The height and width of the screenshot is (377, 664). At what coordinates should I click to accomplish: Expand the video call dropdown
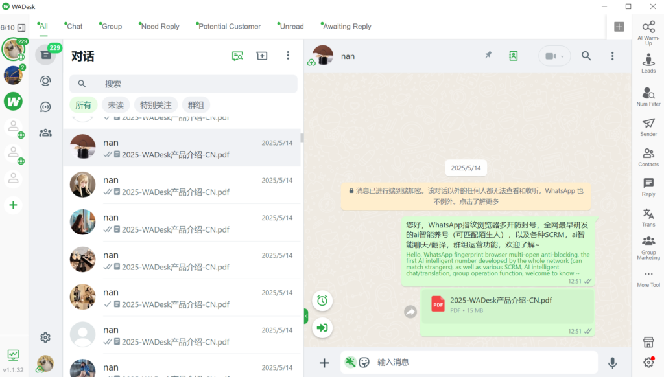tap(562, 56)
